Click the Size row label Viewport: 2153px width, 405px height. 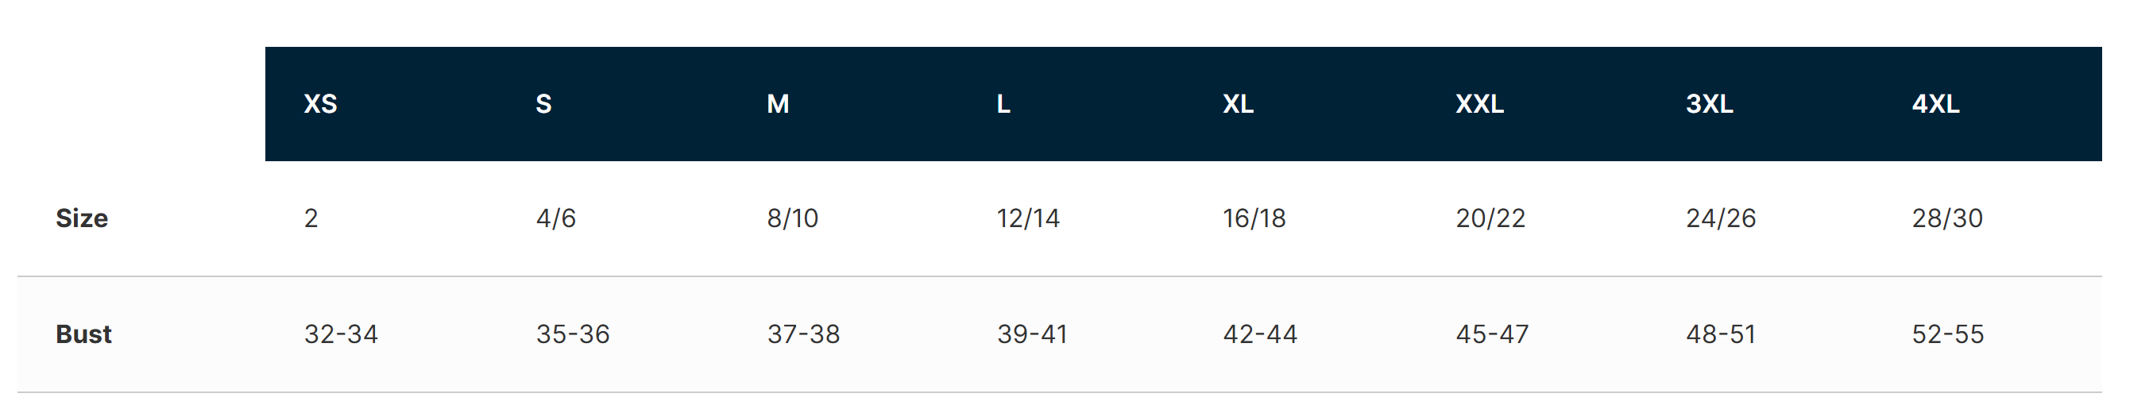click(82, 219)
